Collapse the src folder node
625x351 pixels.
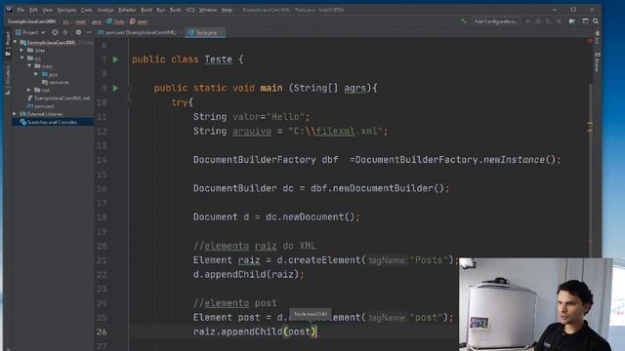coord(21,58)
